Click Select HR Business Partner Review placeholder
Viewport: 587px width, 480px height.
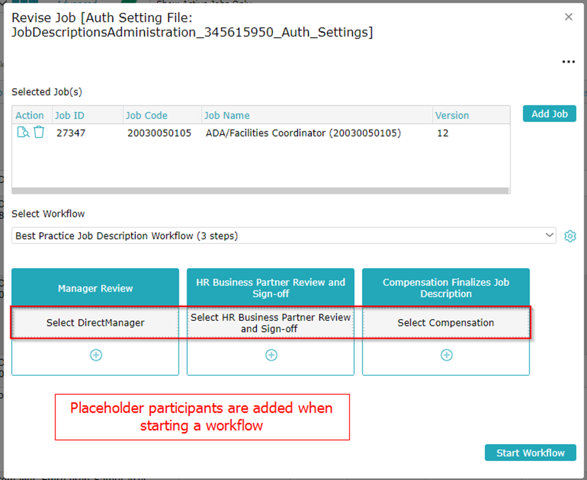coord(271,323)
